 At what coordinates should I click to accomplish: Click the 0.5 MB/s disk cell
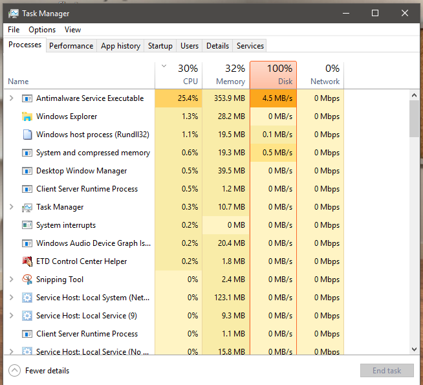point(274,153)
